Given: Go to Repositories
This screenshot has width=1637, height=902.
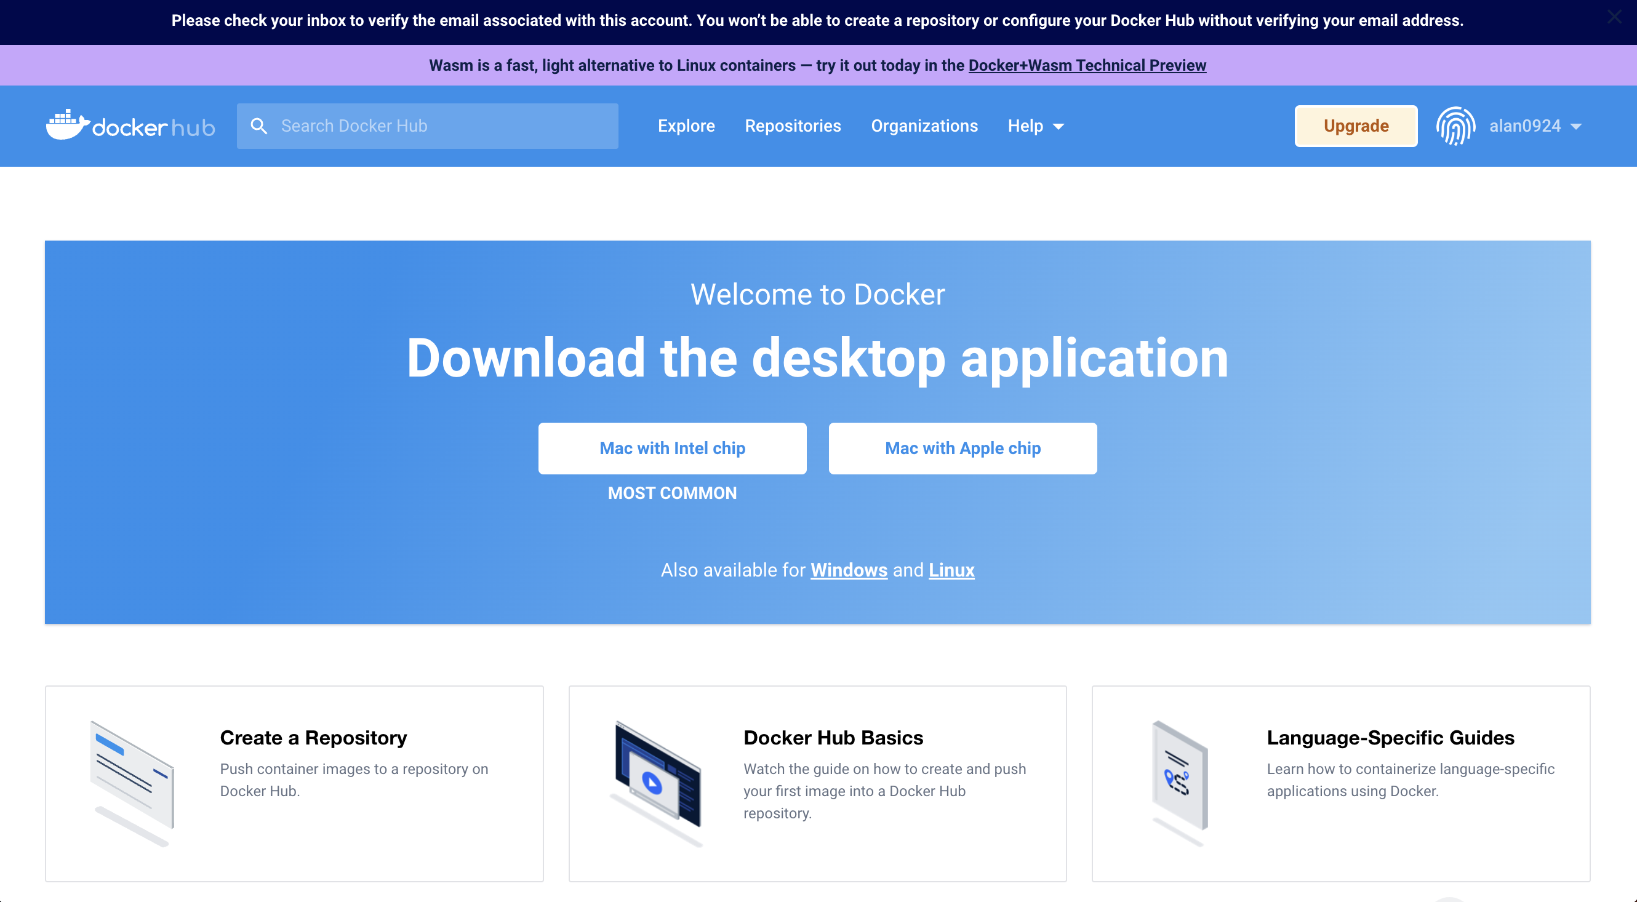Looking at the screenshot, I should (793, 126).
